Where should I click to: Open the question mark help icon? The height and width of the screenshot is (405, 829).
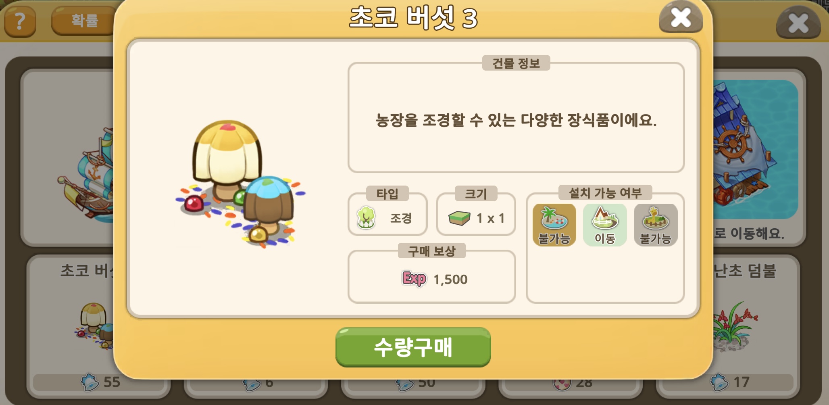pyautogui.click(x=20, y=21)
